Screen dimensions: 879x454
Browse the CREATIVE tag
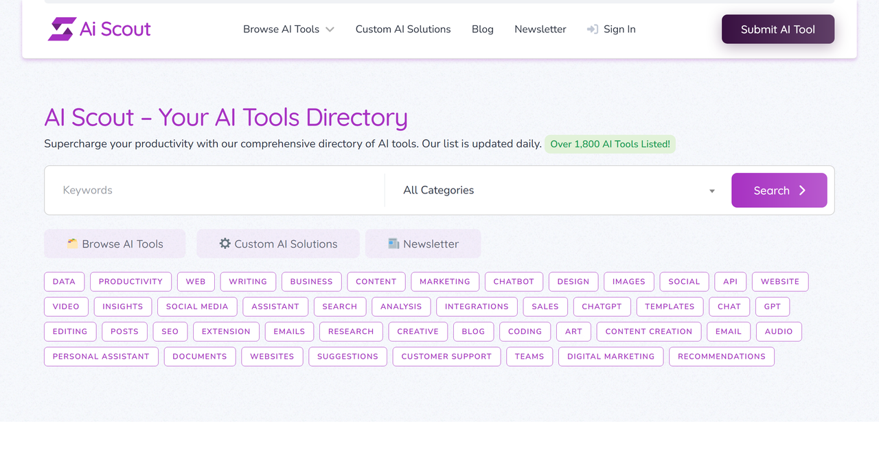[418, 331]
